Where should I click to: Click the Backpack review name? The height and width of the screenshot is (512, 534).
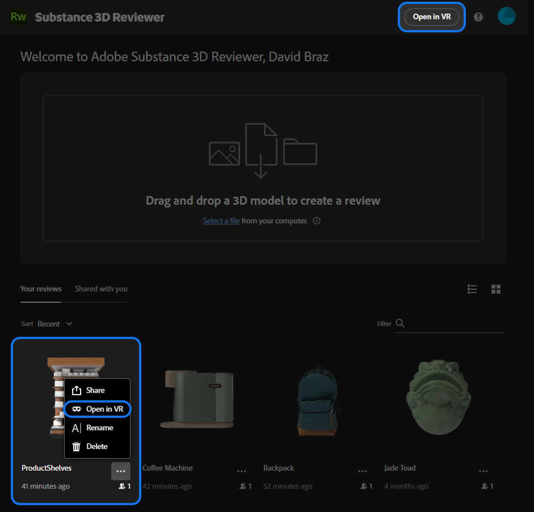[x=279, y=468]
